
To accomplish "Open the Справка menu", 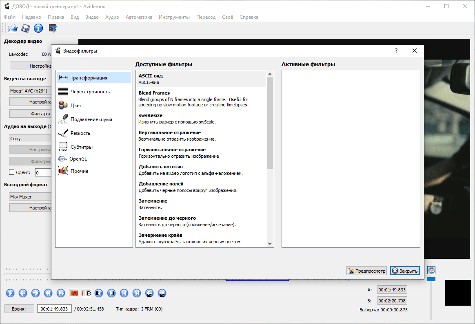I will (249, 17).
